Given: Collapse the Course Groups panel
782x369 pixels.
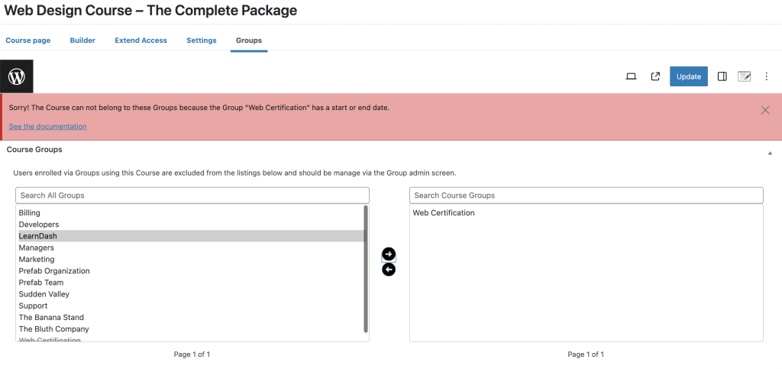Looking at the screenshot, I should click(x=770, y=153).
